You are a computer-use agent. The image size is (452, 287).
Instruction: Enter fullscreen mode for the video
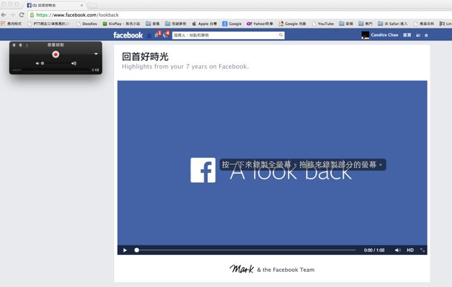point(422,249)
